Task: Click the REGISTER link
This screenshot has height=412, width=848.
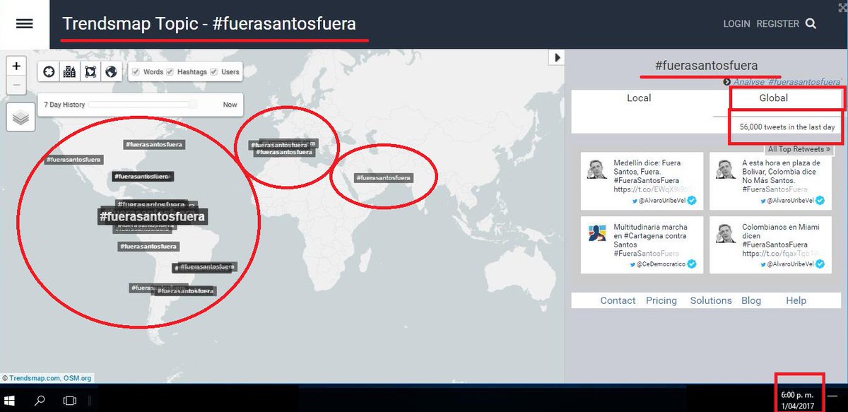Action: (777, 23)
